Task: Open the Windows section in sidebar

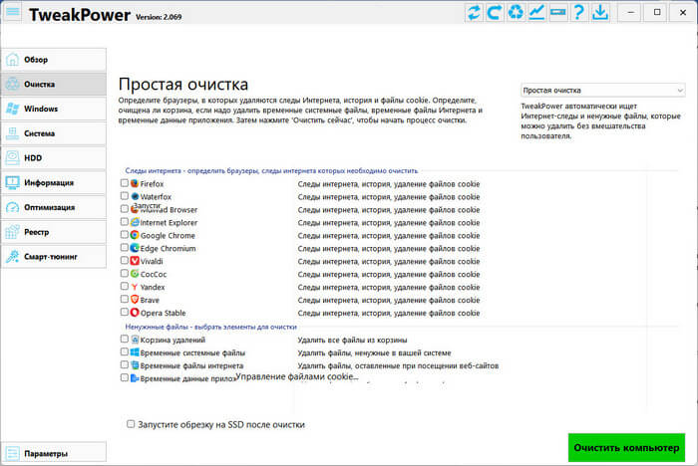Action: pyautogui.click(x=54, y=109)
